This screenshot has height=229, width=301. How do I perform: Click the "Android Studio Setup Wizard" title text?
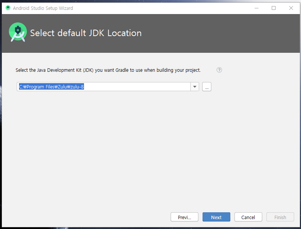tap(43, 8)
